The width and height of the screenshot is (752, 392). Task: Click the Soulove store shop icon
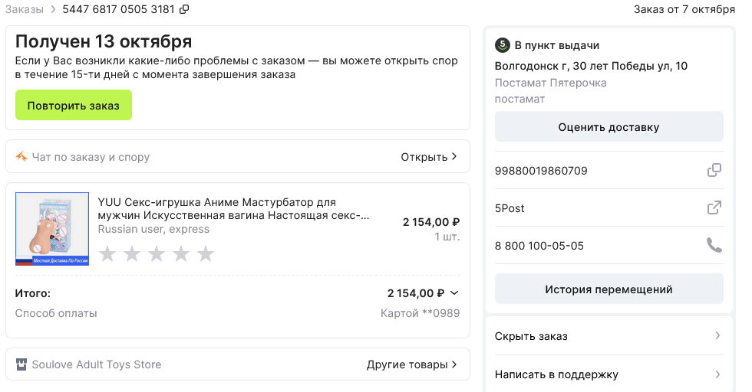coord(21,364)
